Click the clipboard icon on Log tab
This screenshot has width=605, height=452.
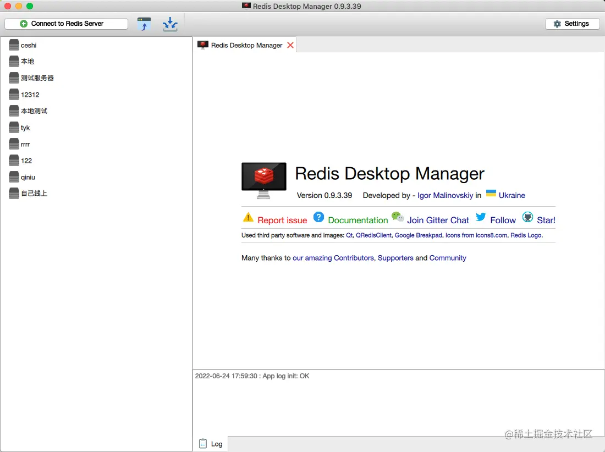[203, 444]
